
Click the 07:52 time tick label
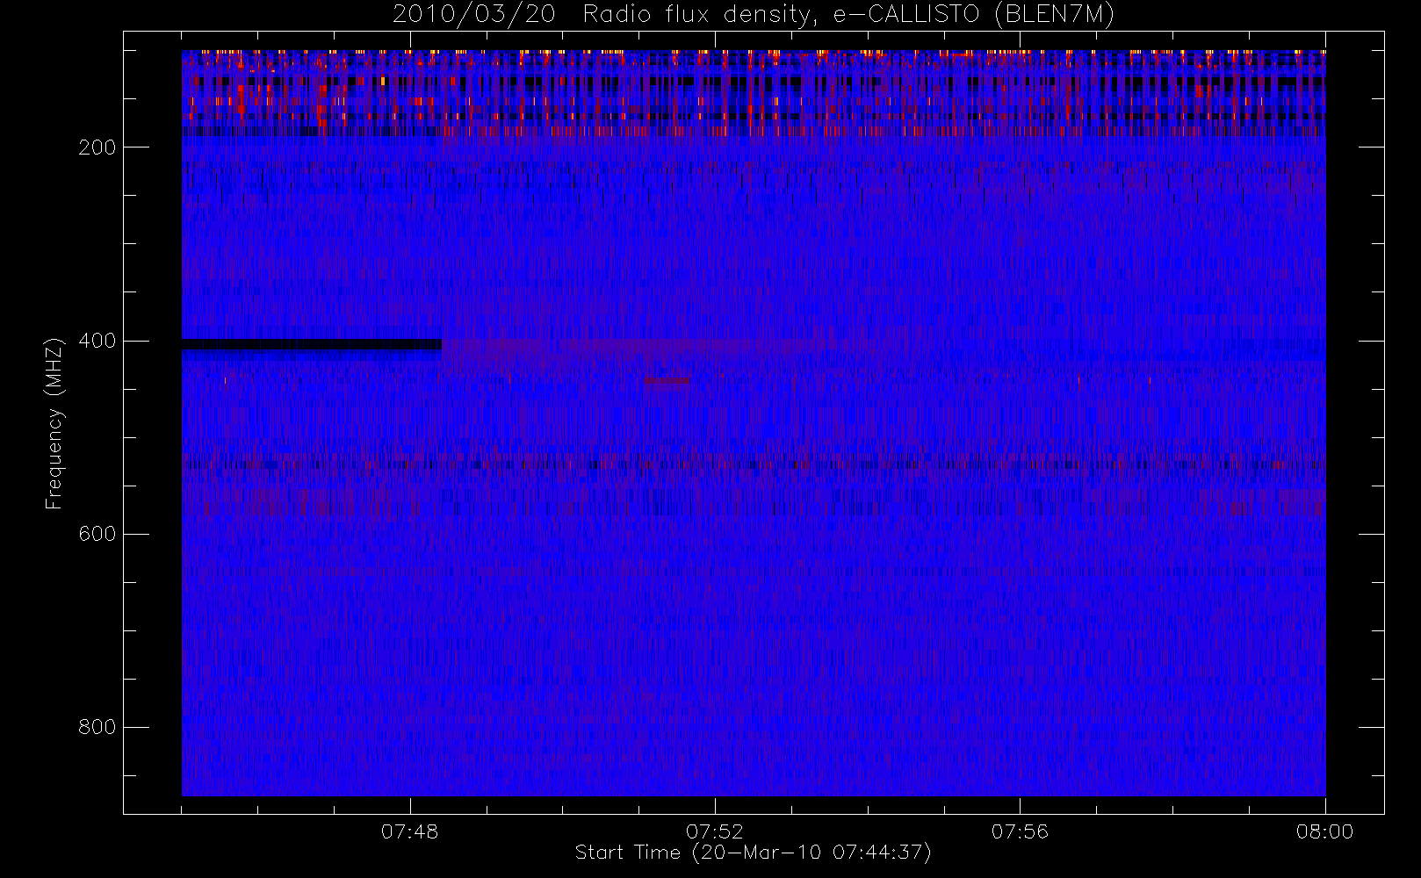pos(714,831)
